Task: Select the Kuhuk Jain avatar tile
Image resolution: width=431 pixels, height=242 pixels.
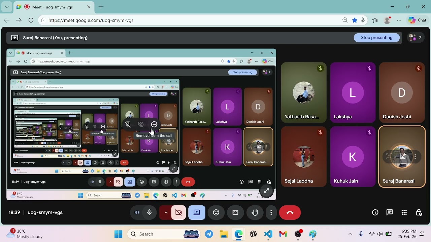Action: (x=353, y=157)
